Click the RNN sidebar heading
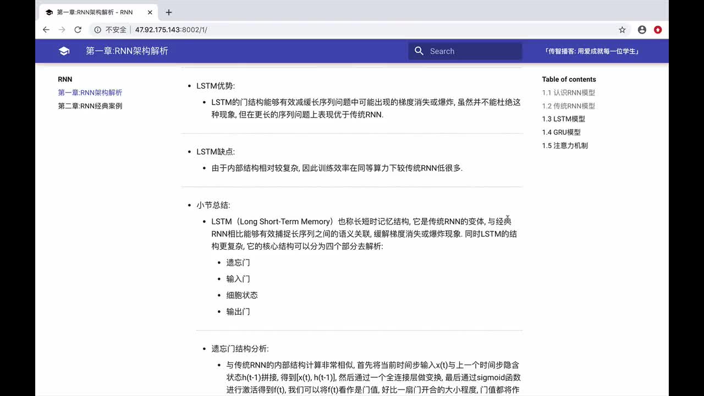Screen dimensions: 704x396 tap(65, 79)
